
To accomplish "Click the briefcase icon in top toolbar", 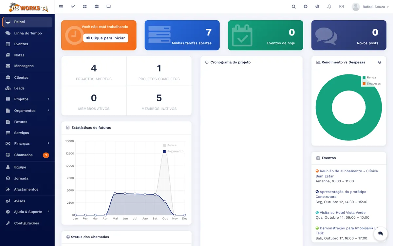I will [97, 7].
